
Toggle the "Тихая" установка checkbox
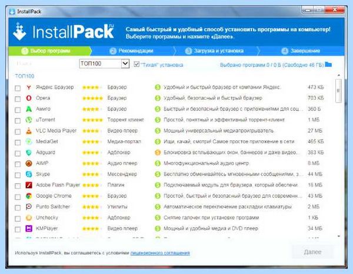point(136,64)
